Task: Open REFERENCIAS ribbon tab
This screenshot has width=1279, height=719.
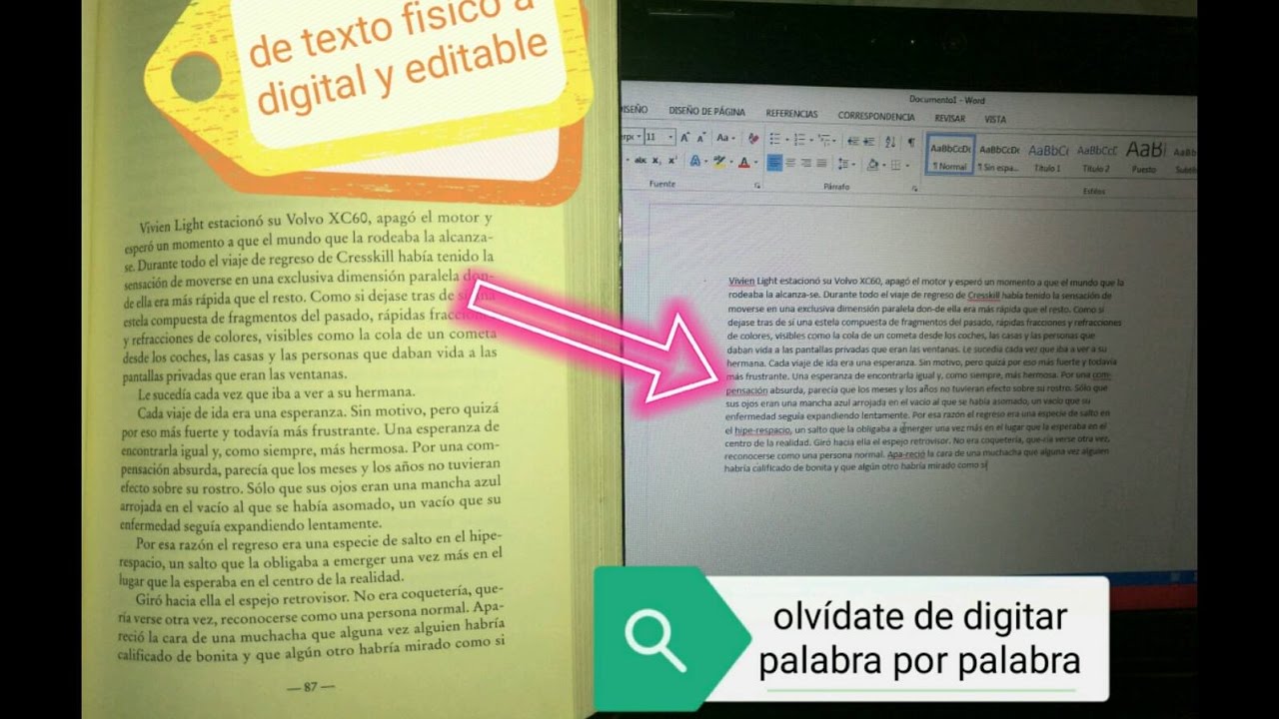Action: point(791,114)
